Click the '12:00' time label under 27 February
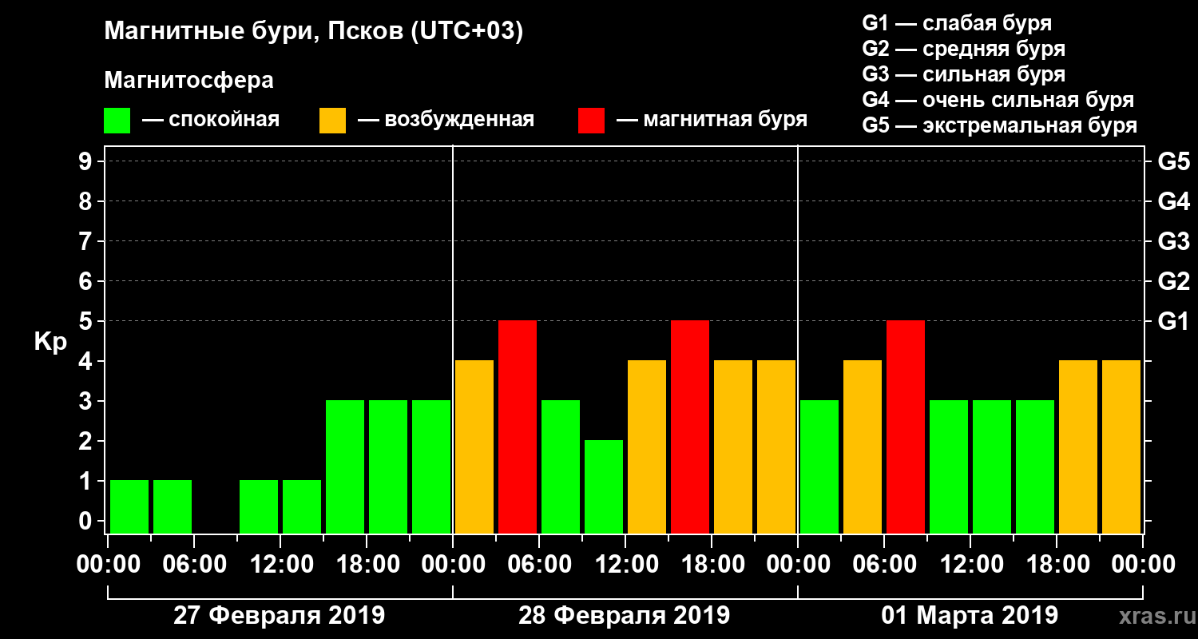Viewport: 1198px width, 639px height. [x=280, y=566]
